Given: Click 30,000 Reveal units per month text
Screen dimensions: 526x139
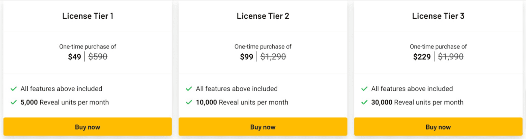Looking at the screenshot, I should coord(417,102).
